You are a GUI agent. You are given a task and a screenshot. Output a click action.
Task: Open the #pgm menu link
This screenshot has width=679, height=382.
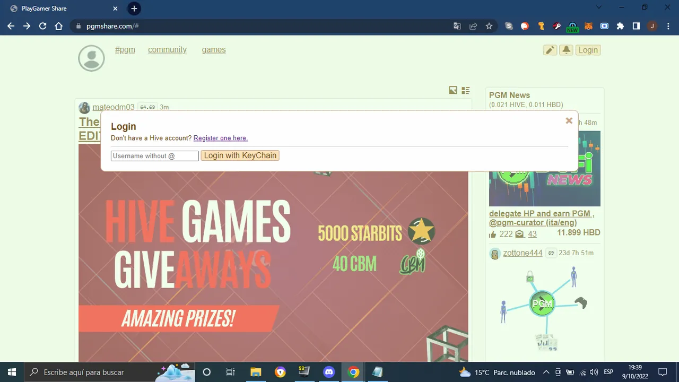[x=125, y=49]
